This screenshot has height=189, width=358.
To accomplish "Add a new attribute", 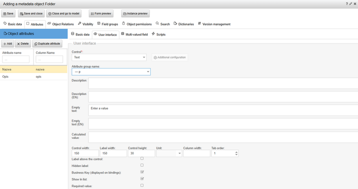I will [8, 44].
